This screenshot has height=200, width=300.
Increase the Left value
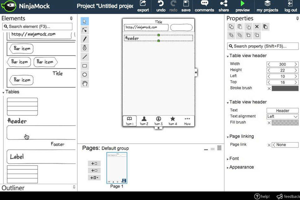(296, 76)
